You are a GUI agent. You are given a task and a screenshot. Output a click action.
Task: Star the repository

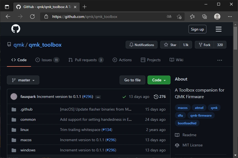(x=170, y=45)
